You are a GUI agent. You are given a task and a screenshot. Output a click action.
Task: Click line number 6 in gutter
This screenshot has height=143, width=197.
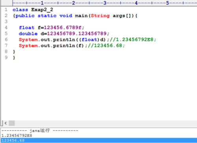(x=6, y=40)
